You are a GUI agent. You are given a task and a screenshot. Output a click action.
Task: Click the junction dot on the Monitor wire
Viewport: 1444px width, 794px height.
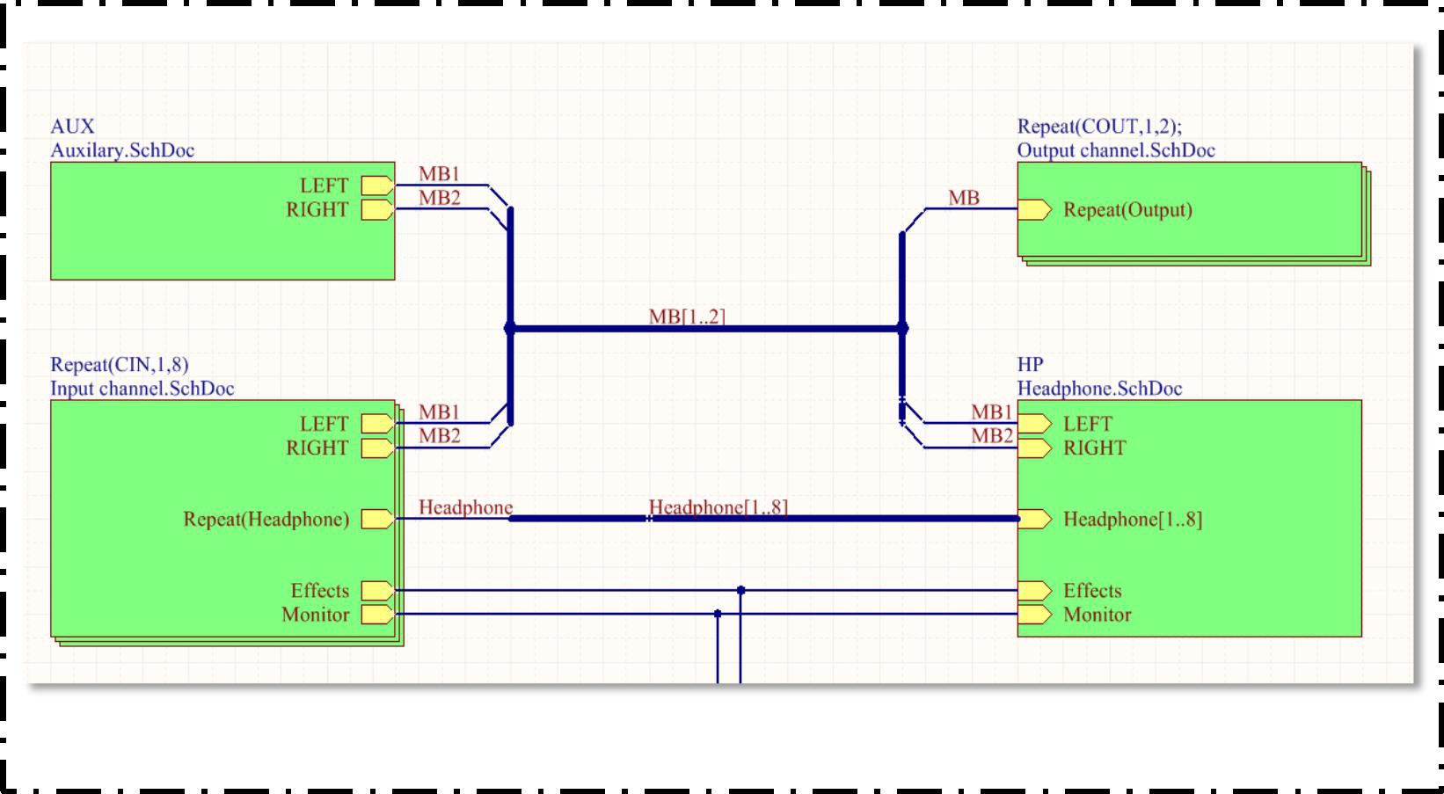point(718,615)
